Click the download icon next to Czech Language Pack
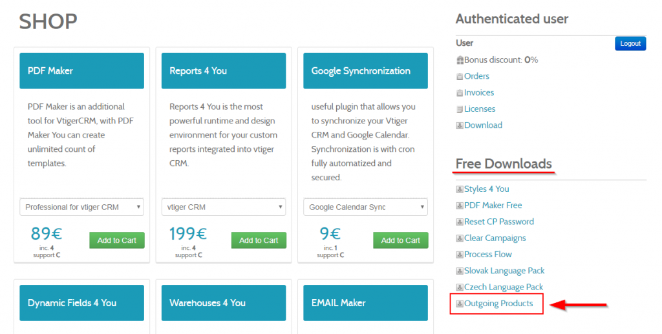 pos(460,287)
